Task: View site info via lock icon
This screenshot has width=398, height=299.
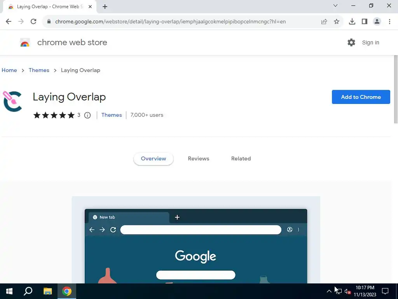Action: point(49,22)
